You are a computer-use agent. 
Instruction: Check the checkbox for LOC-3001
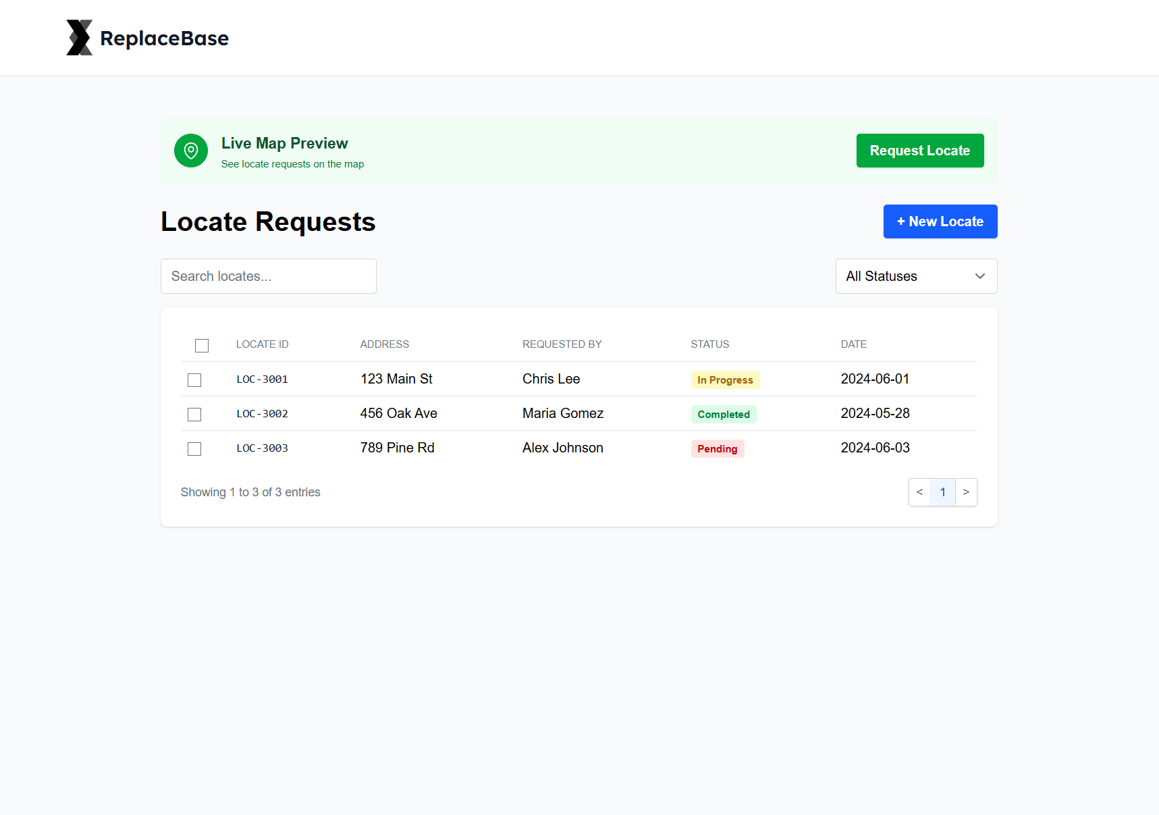tap(194, 379)
